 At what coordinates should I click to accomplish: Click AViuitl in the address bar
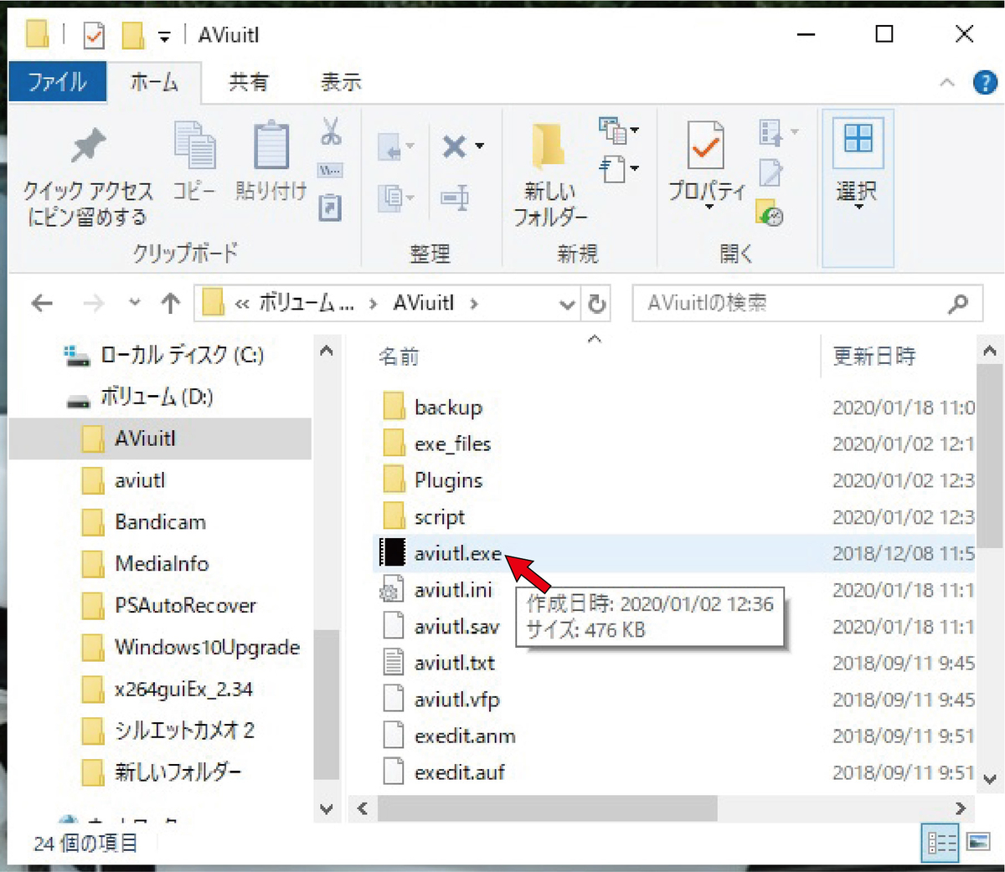coord(423,303)
